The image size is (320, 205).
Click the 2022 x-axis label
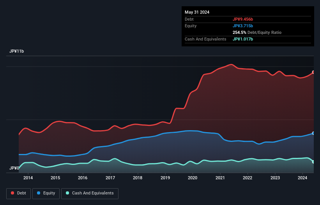point(248,178)
